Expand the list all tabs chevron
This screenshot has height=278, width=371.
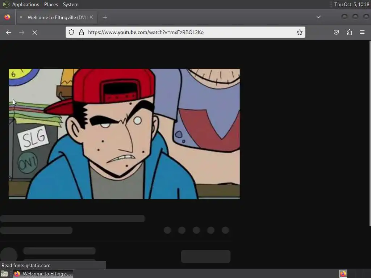click(318, 17)
